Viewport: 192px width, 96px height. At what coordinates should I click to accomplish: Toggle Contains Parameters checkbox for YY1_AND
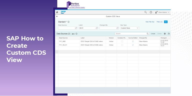click(122, 41)
